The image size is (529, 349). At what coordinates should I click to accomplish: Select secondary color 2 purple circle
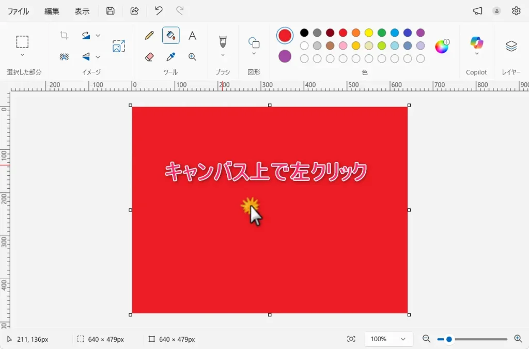pos(285,56)
